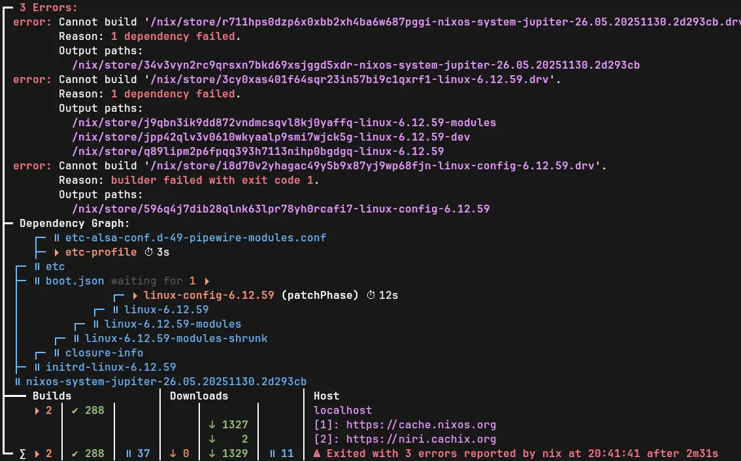Screen dimensions: 741x461
Task: Select the initrd-linux-6.12.59 tree entry
Action: pyautogui.click(x=110, y=367)
